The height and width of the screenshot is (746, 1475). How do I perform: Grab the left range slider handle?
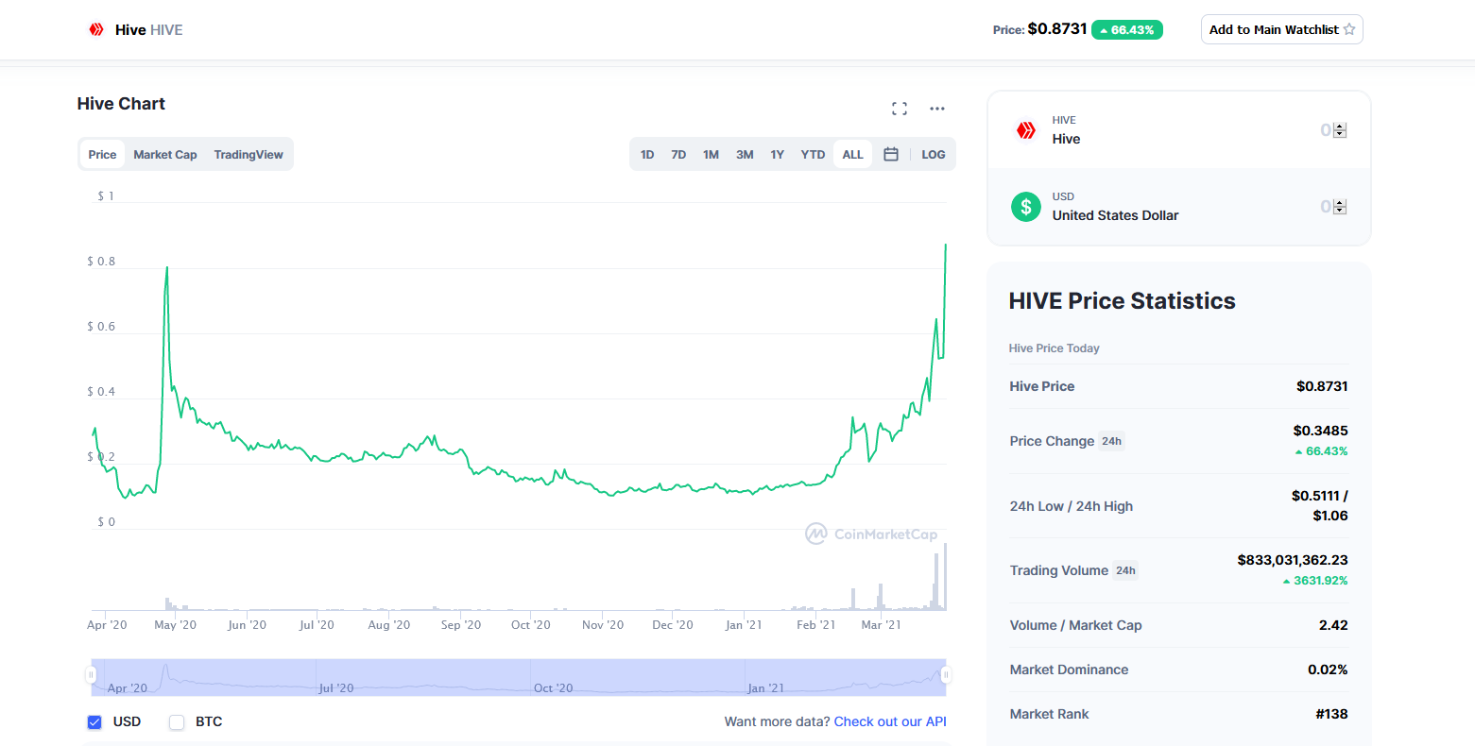point(91,675)
